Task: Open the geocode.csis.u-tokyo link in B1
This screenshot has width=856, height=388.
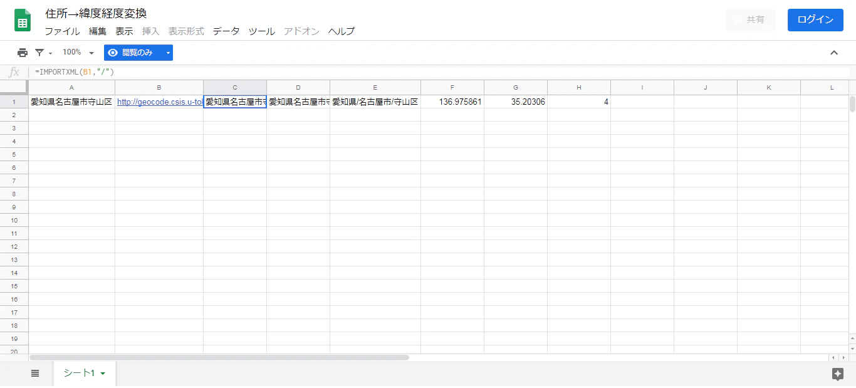Action: 160,102
